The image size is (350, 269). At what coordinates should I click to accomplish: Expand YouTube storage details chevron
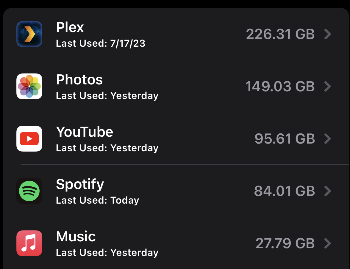[327, 139]
